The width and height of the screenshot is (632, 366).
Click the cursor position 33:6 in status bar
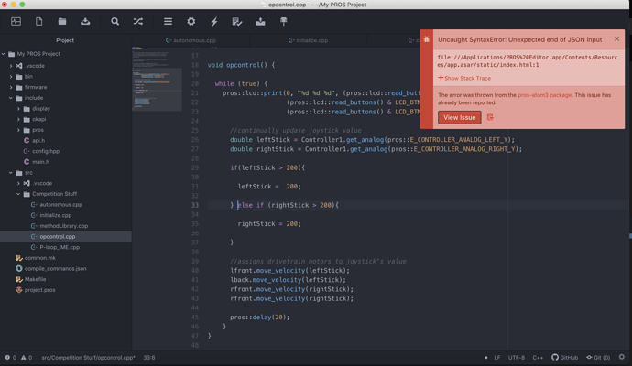click(149, 358)
